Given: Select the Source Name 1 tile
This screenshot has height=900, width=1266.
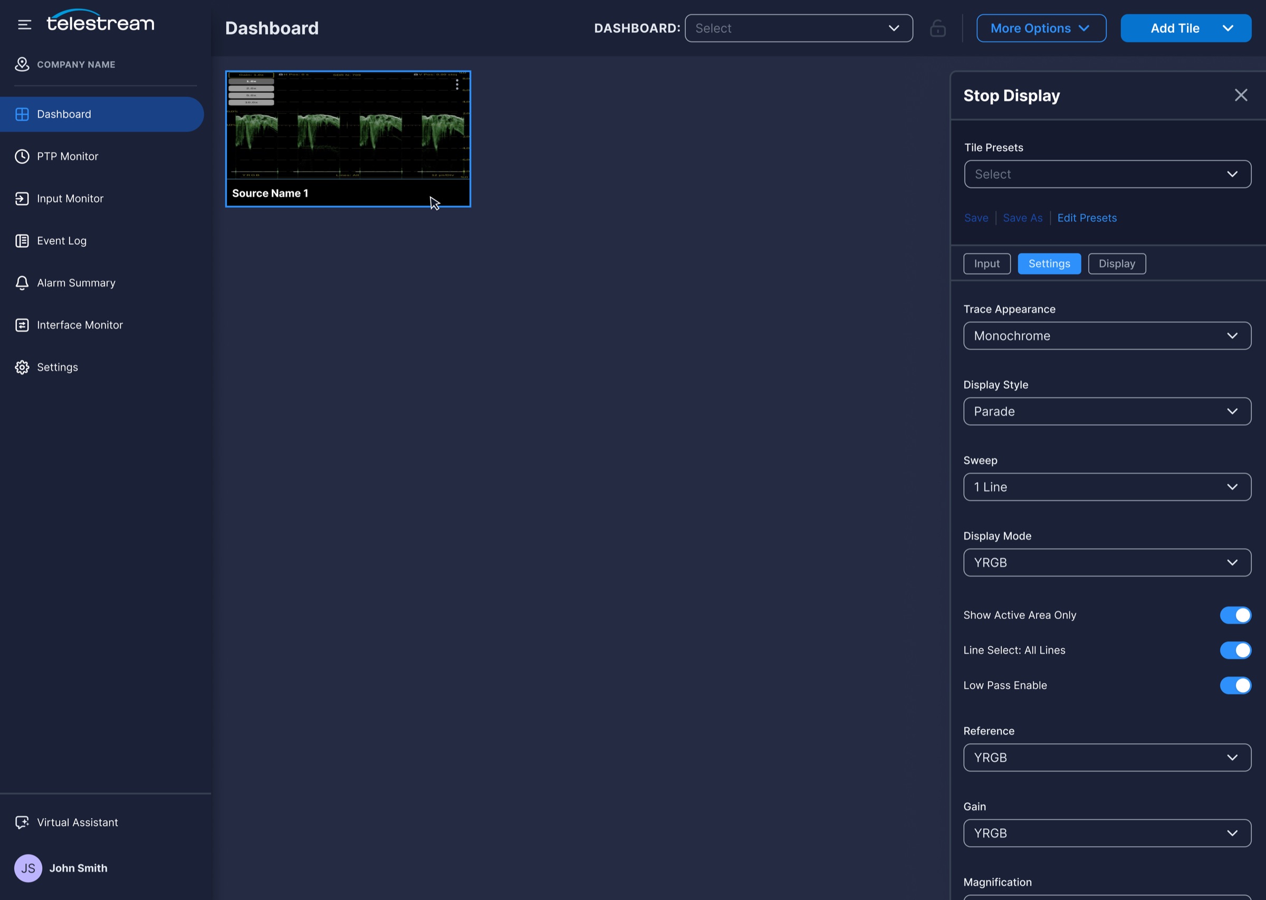Looking at the screenshot, I should [348, 139].
